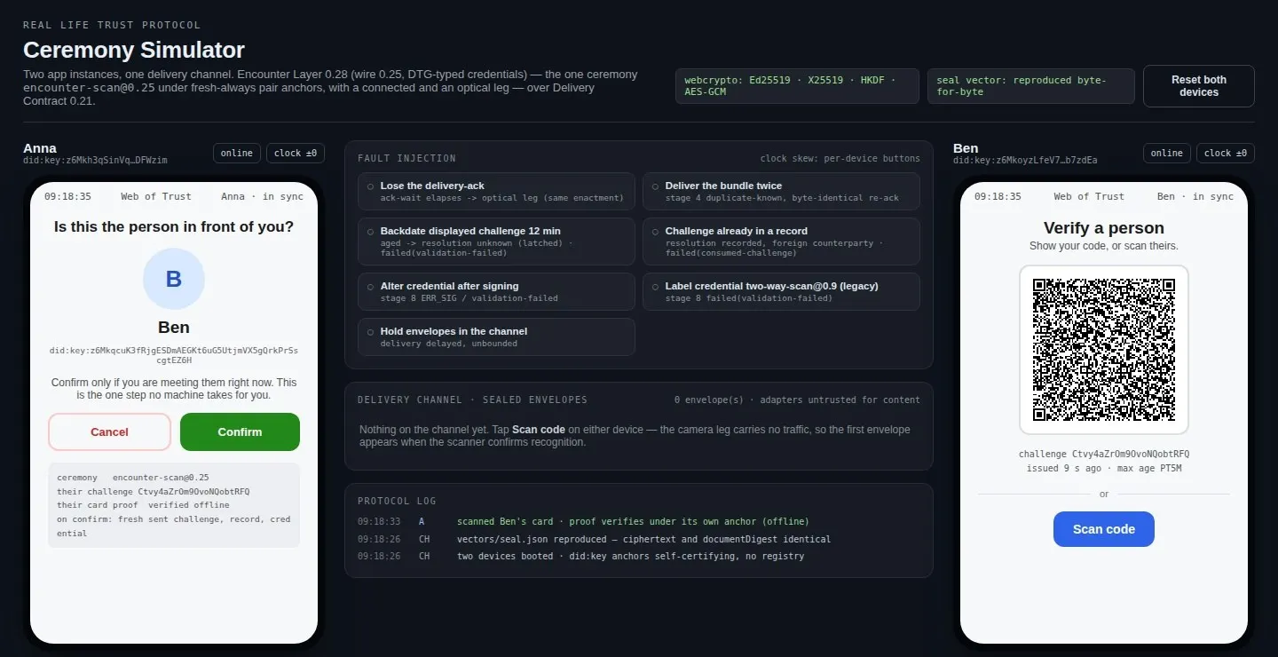The height and width of the screenshot is (657, 1278).
Task: Click 'their card proof verified offline' line
Action: pos(143,505)
